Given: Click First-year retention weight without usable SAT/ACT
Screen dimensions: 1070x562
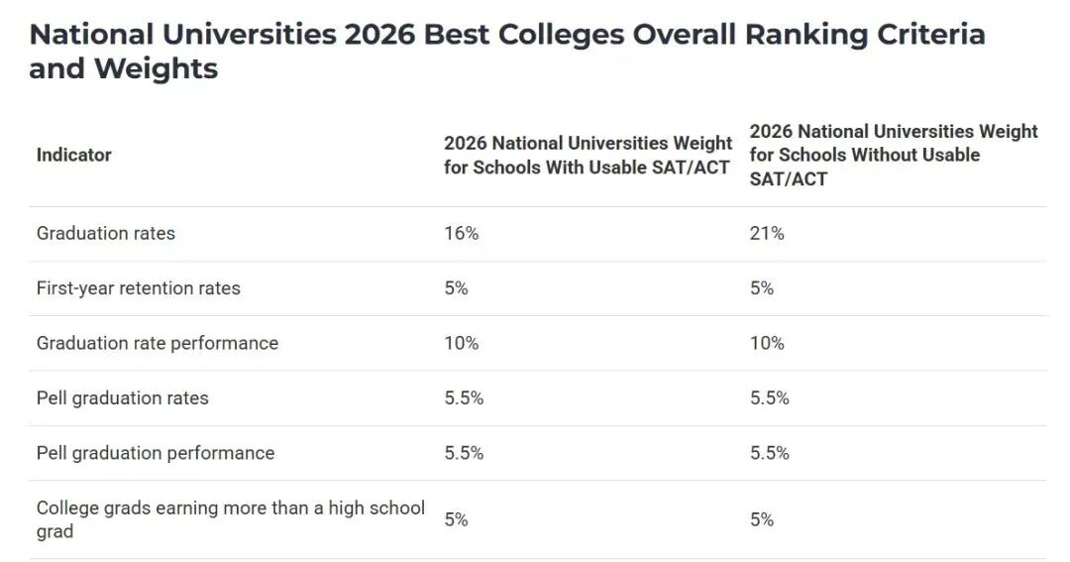Looking at the screenshot, I should coord(762,288).
